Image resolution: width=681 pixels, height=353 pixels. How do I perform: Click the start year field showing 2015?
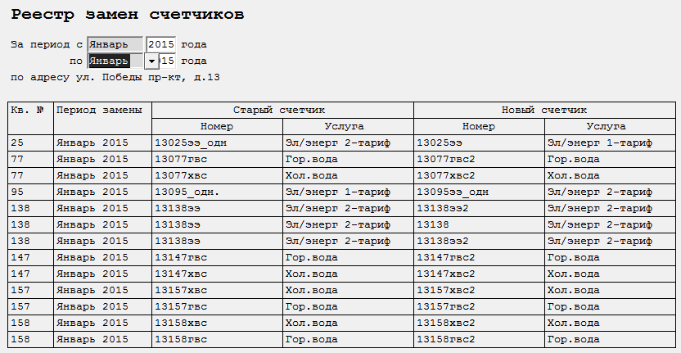161,44
